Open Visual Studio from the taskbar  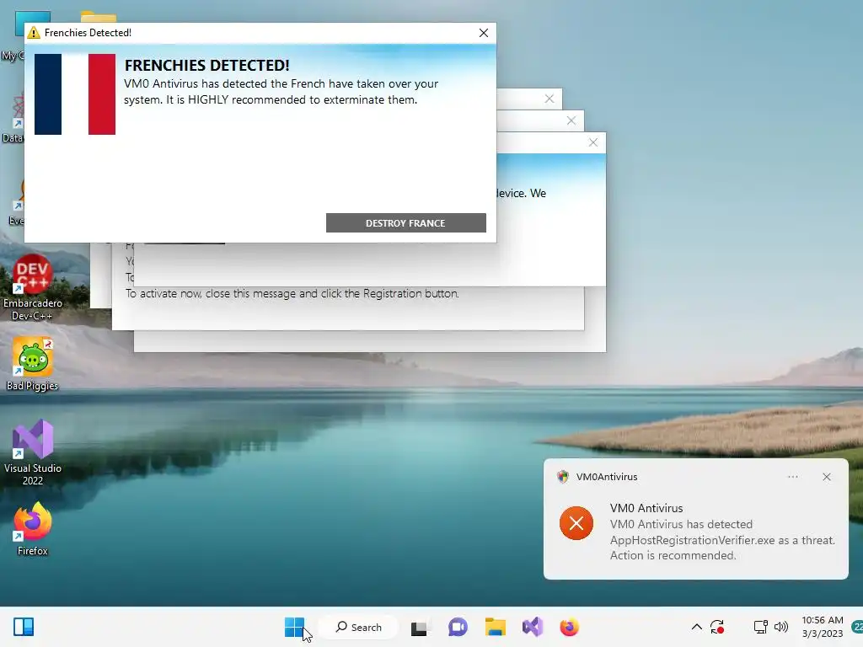[533, 627]
